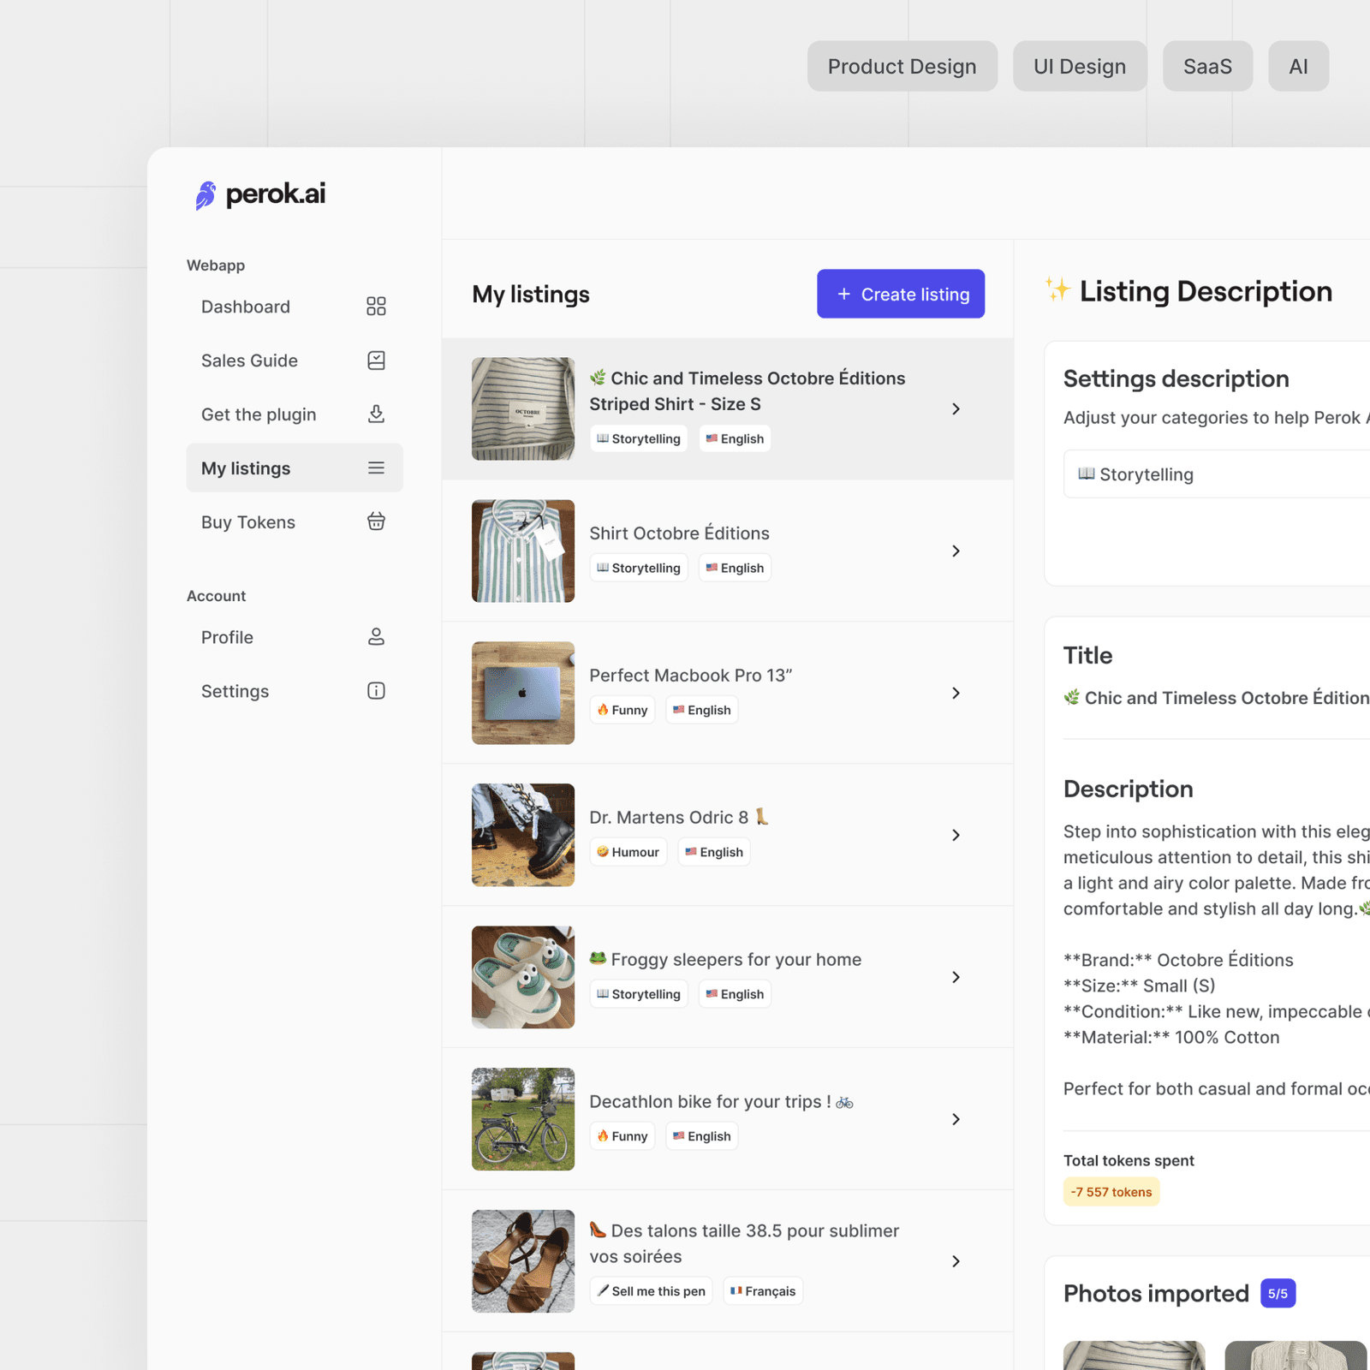Click the Profile person icon
The image size is (1370, 1370).
pos(376,637)
